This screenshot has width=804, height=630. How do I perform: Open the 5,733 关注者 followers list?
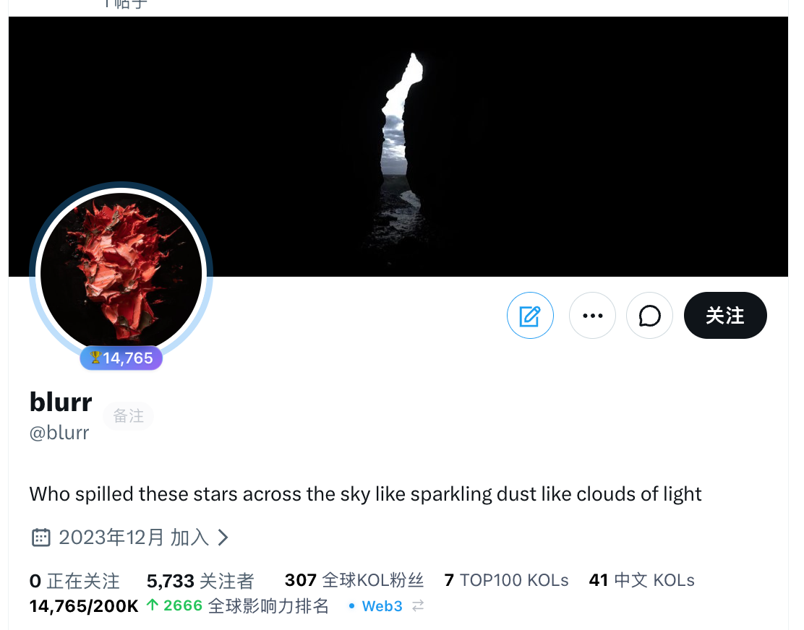click(x=200, y=582)
